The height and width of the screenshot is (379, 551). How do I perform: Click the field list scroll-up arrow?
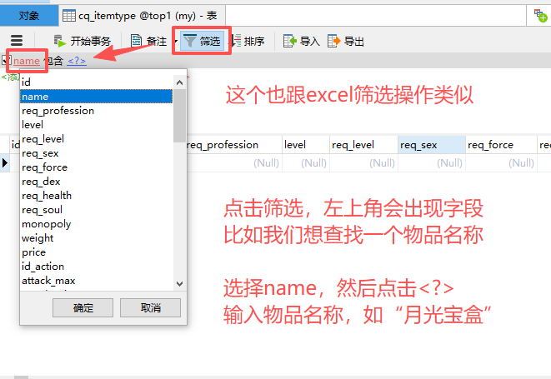point(179,82)
